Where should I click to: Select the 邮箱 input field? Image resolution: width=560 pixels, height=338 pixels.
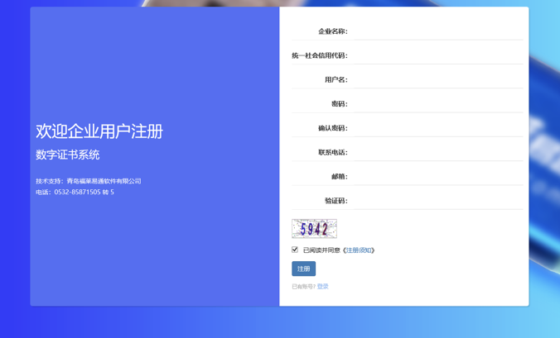pos(437,176)
